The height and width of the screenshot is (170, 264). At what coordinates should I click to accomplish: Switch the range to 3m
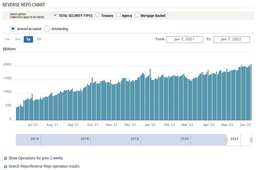point(18,39)
